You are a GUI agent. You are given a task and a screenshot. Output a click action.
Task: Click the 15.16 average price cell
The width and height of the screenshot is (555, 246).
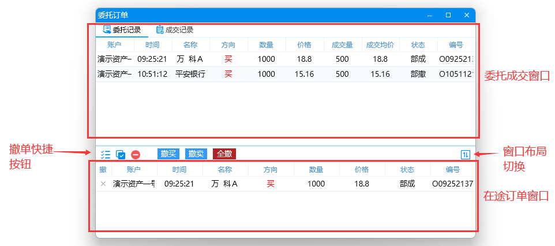click(x=380, y=74)
